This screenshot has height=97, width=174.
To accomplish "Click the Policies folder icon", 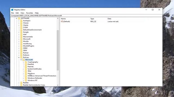I will pyautogui.click(x=21, y=57).
